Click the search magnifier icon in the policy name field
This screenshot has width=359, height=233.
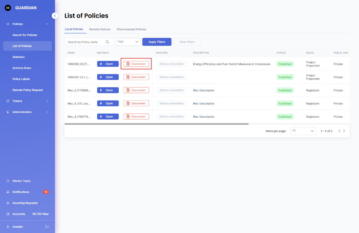(107, 42)
